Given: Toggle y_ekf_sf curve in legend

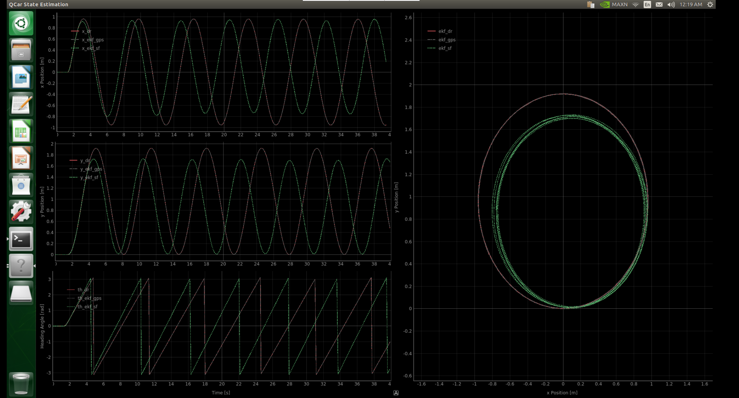Looking at the screenshot, I should click(84, 177).
